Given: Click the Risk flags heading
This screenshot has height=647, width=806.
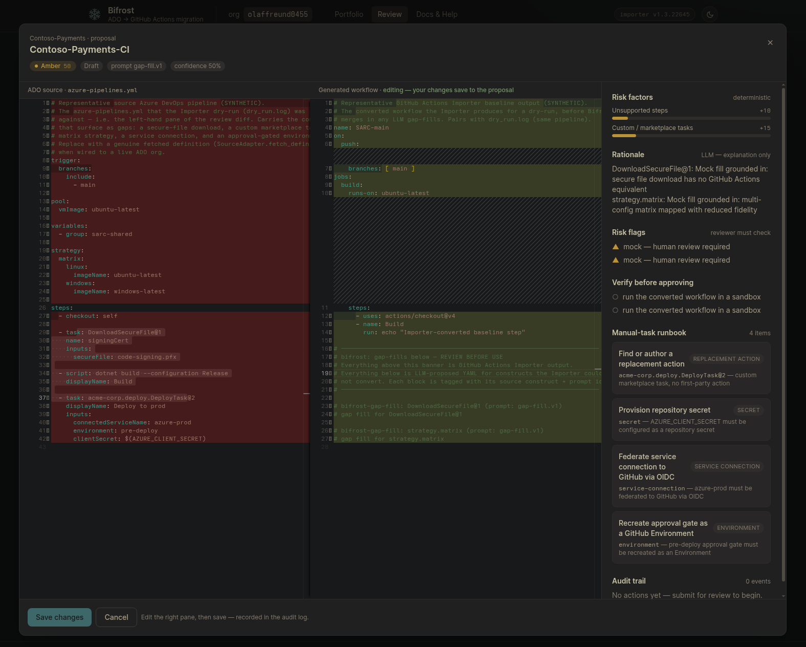Looking at the screenshot, I should point(628,232).
